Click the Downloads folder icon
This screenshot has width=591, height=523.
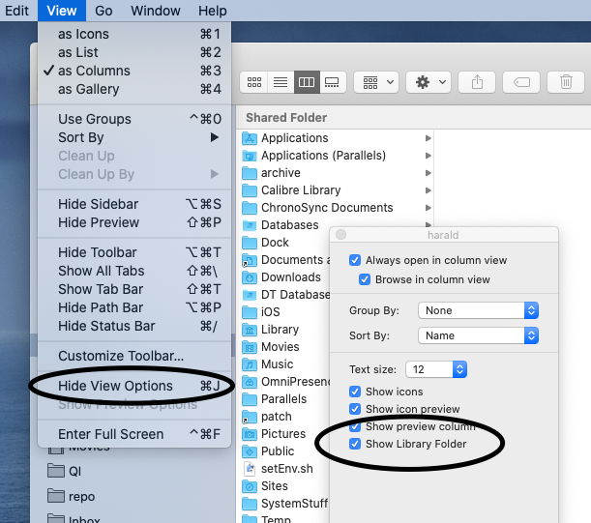[250, 277]
